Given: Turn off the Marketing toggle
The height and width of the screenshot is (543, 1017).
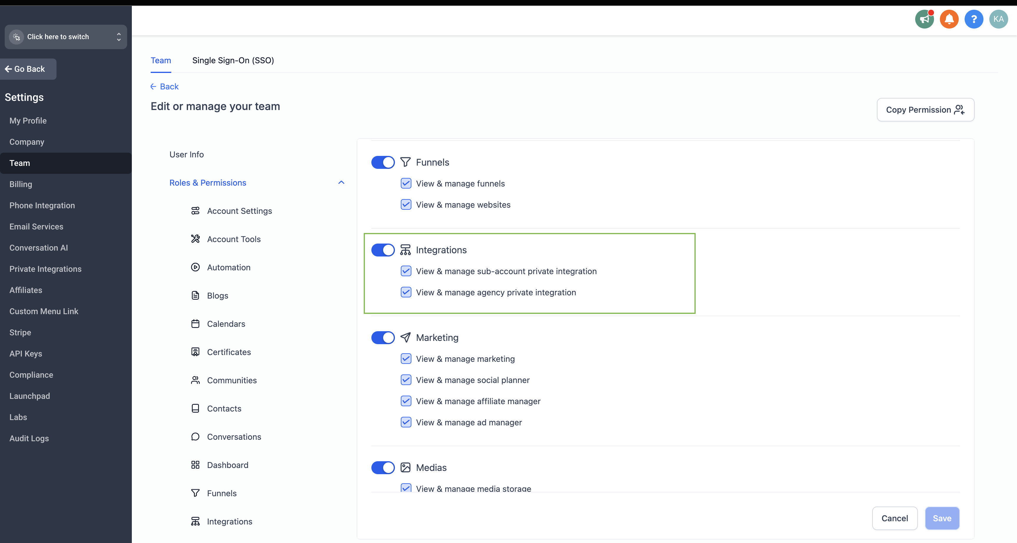Looking at the screenshot, I should click(383, 337).
